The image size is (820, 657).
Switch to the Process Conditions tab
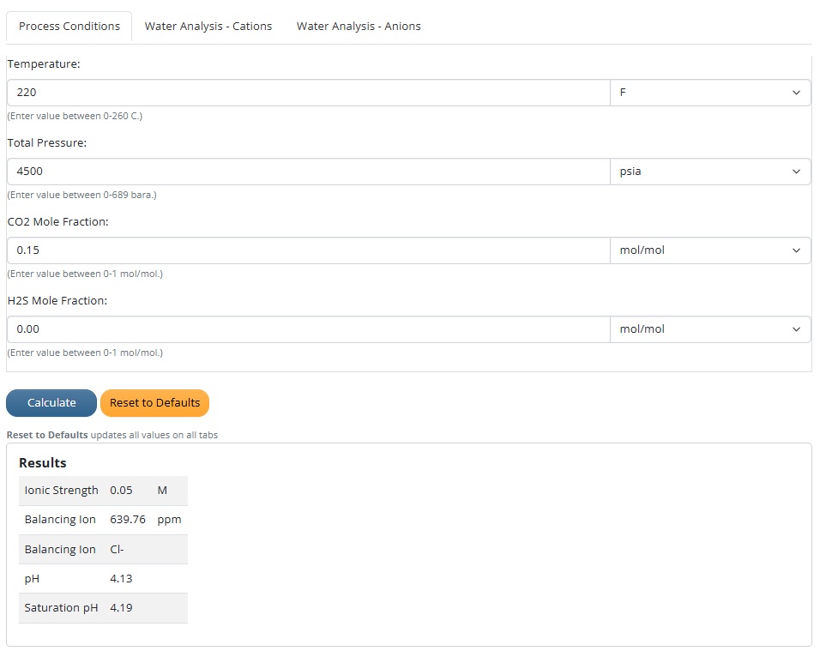[69, 27]
